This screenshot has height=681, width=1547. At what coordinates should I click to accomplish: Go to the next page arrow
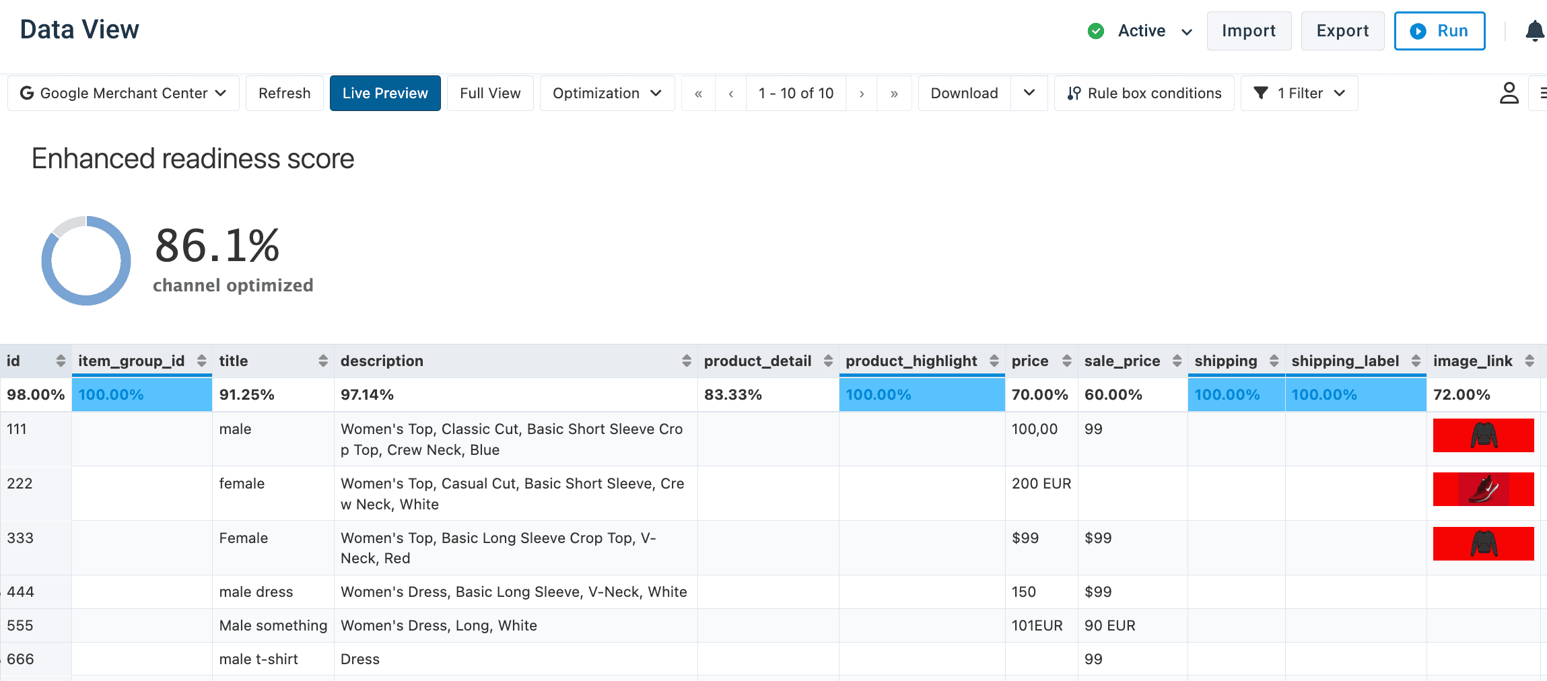click(862, 94)
